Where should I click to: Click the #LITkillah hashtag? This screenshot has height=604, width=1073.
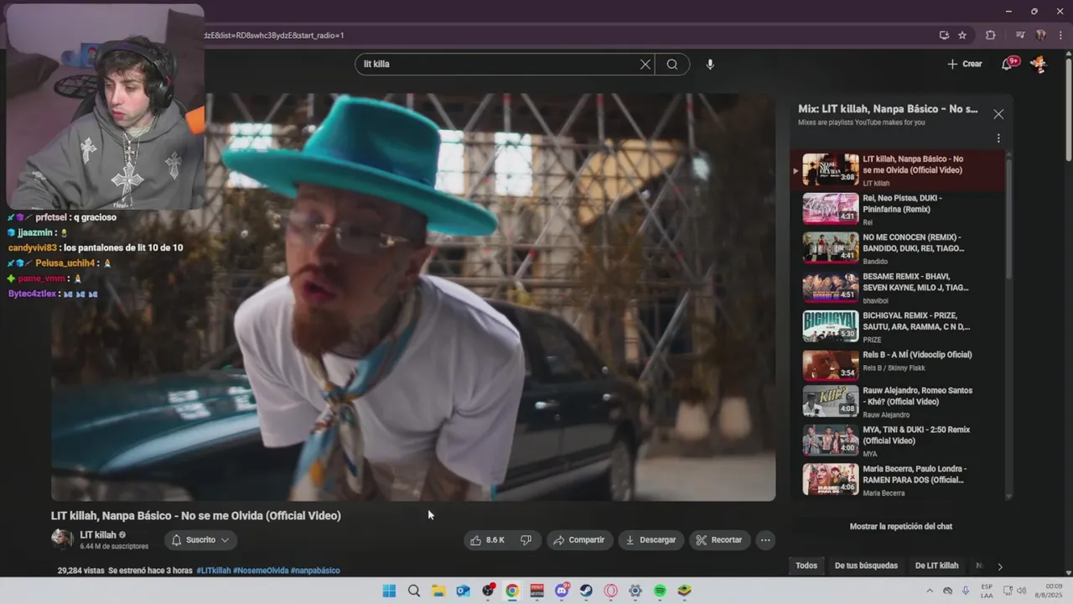pos(214,570)
